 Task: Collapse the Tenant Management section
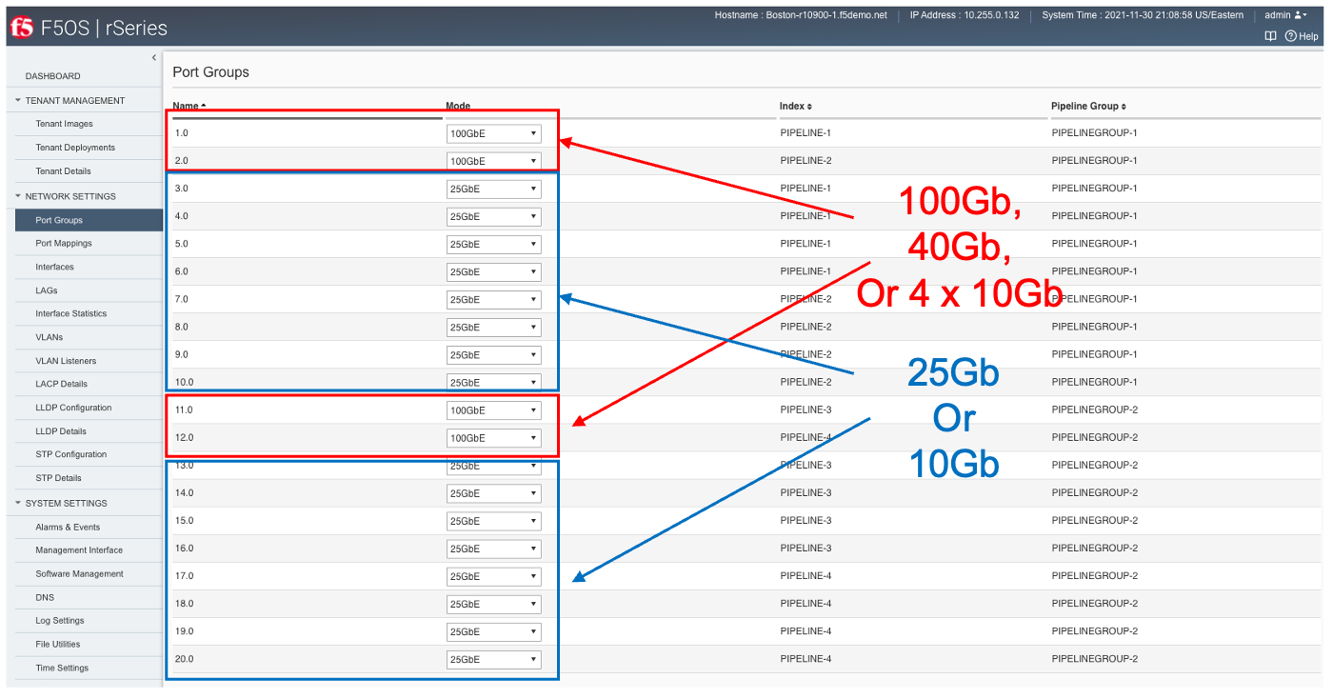click(x=75, y=100)
